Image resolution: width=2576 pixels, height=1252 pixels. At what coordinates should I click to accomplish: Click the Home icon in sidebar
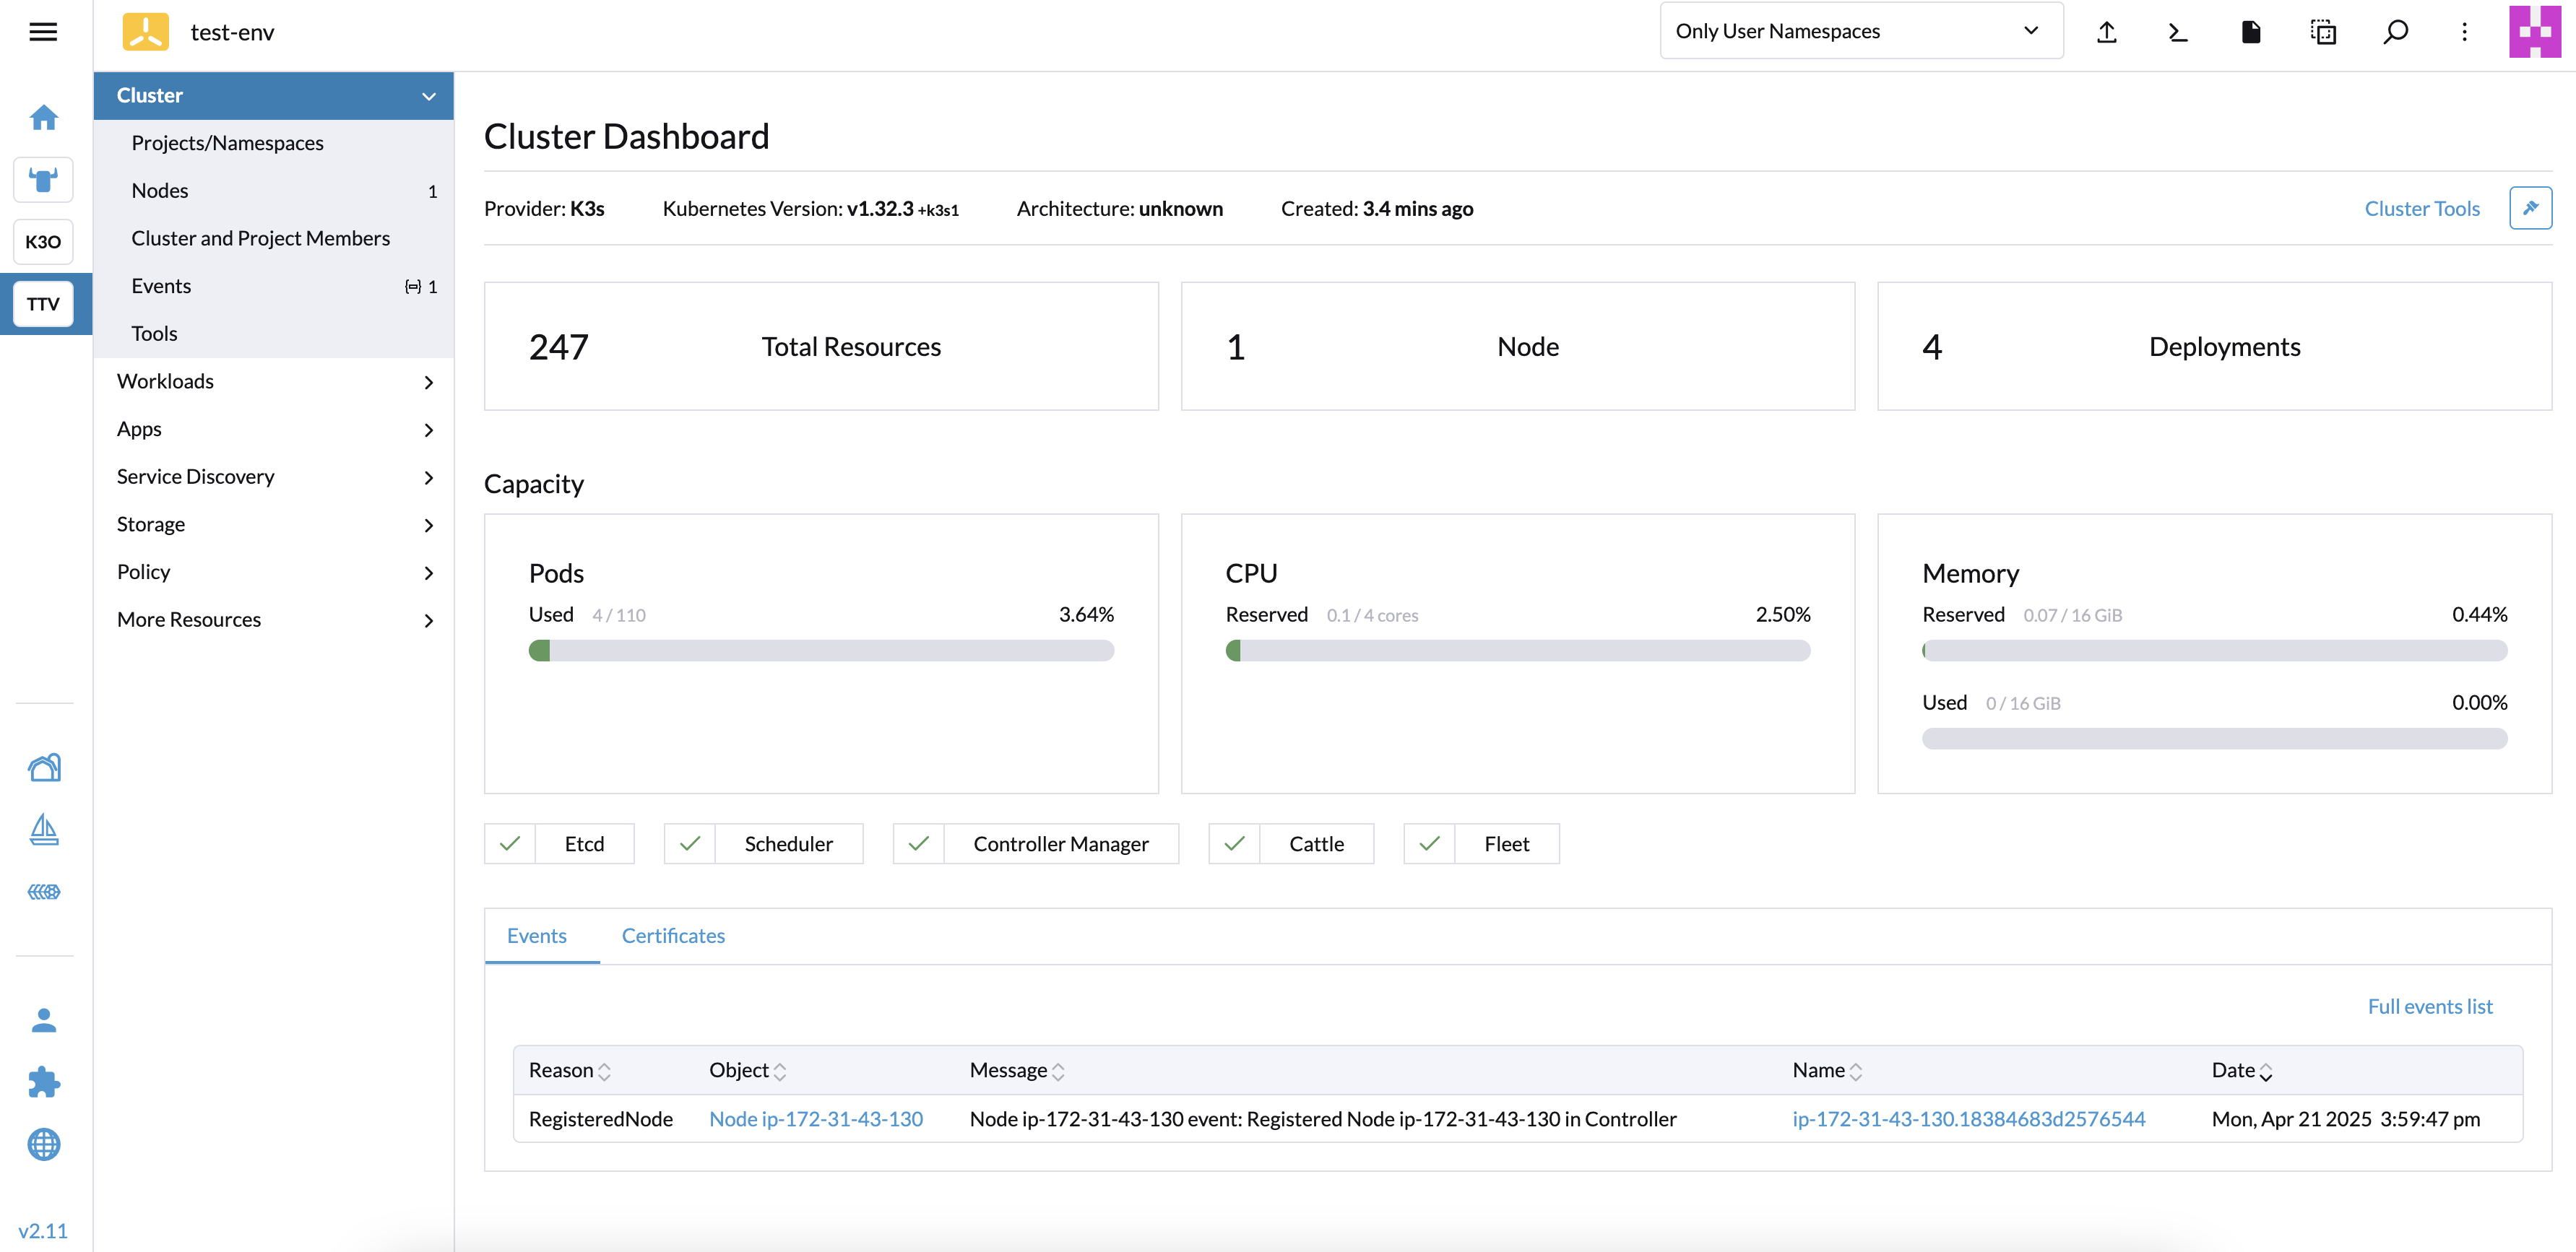[x=43, y=118]
